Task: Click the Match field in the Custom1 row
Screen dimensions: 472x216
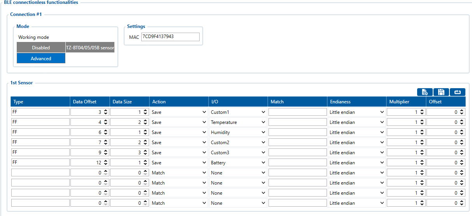Action: [x=297, y=112]
